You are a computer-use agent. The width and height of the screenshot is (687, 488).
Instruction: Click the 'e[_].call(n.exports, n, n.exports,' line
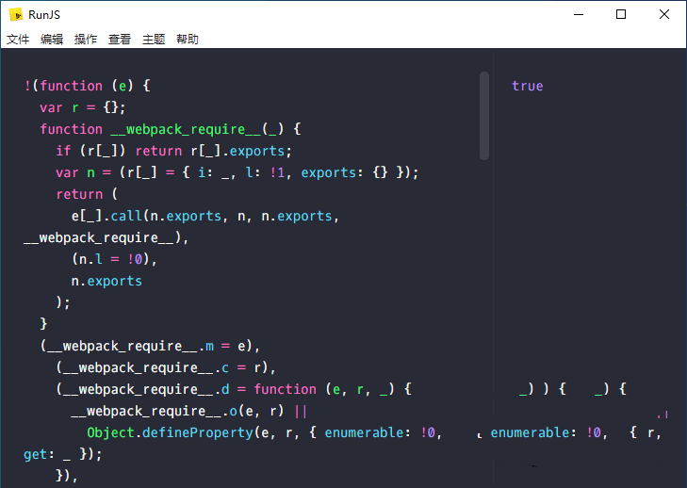coord(205,216)
